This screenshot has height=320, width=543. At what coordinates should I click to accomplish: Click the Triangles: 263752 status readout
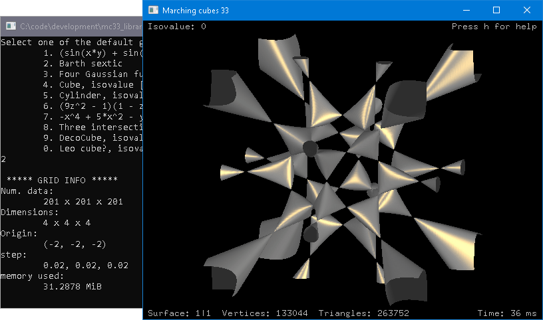(363, 313)
